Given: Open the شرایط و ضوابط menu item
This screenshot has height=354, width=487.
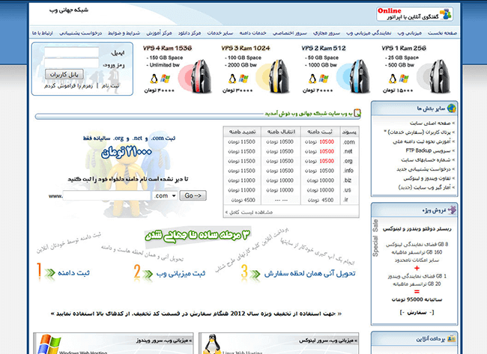Looking at the screenshot, I should pos(124,33).
